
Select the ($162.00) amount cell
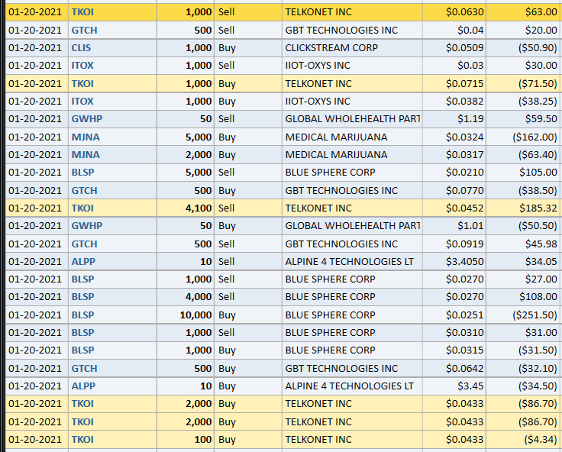523,137
